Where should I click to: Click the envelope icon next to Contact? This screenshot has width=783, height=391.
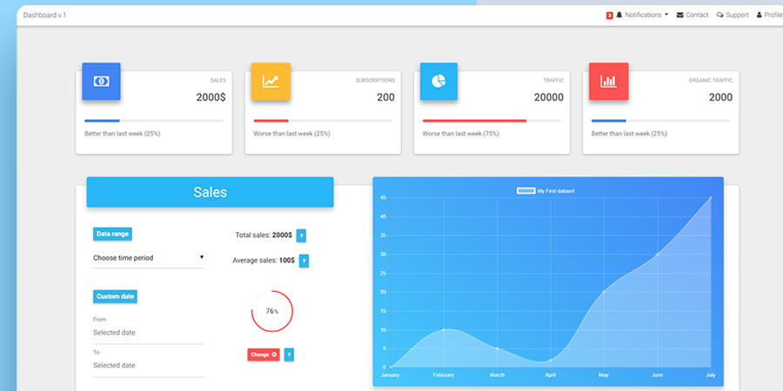click(x=679, y=15)
